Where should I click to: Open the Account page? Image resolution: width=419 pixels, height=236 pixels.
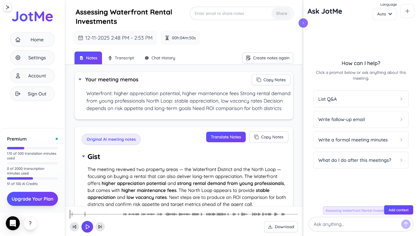(x=32, y=76)
